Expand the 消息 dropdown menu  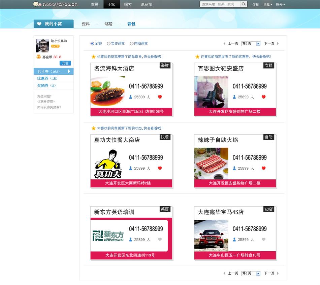click(268, 4)
